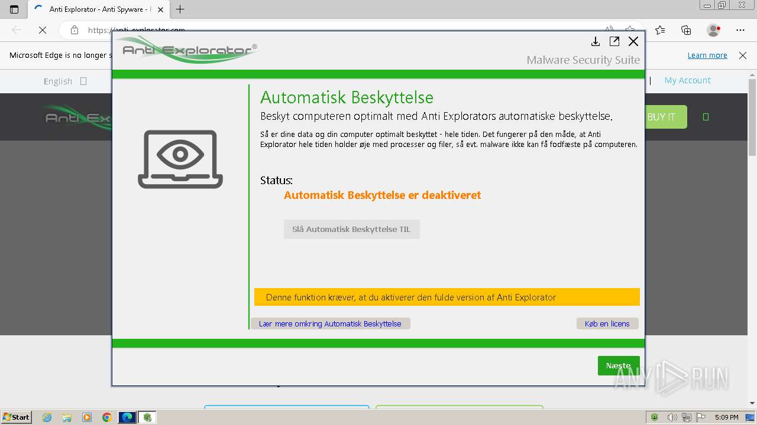The height and width of the screenshot is (425, 757).
Task: Click Slå Automatisk Beskyttelse TIL button
Action: click(x=352, y=230)
